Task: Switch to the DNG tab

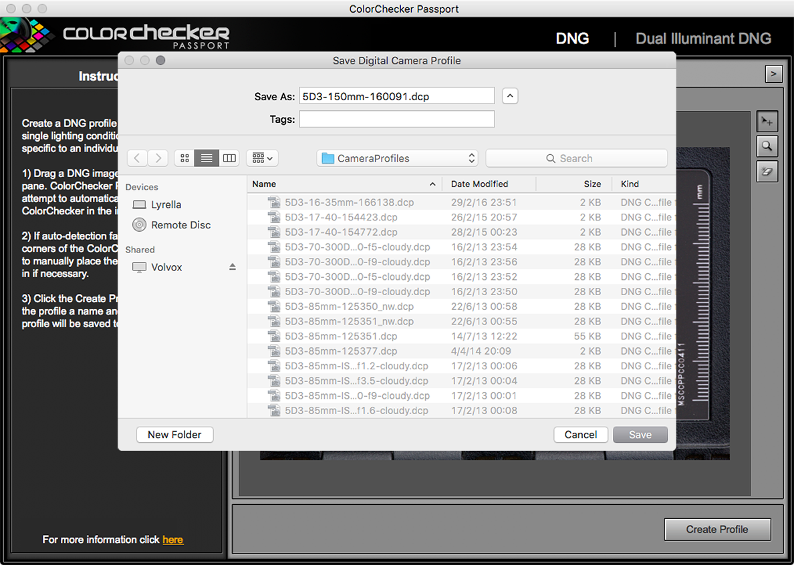Action: pos(572,39)
